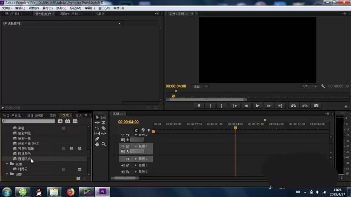Select the Zoom magnifier tool
Image resolution: width=351 pixels, height=197 pixels.
(x=104, y=144)
